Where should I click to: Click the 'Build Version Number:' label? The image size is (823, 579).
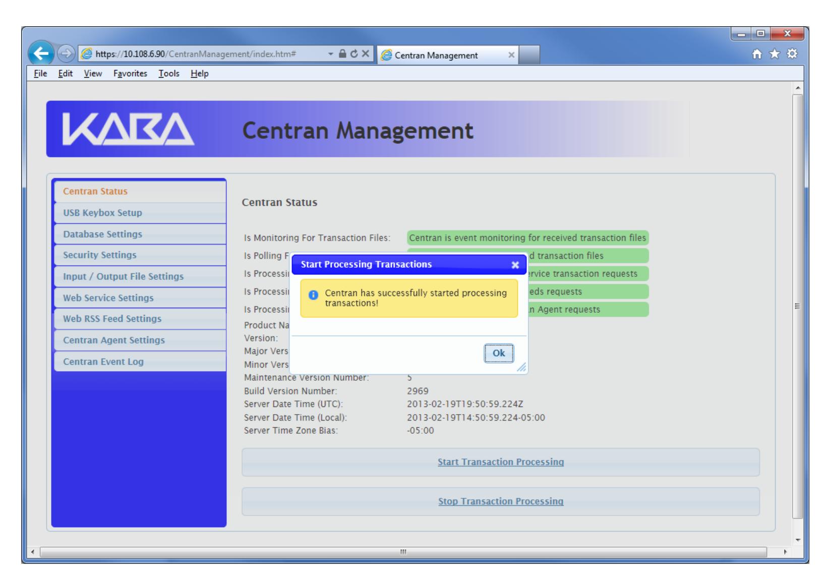click(x=290, y=391)
